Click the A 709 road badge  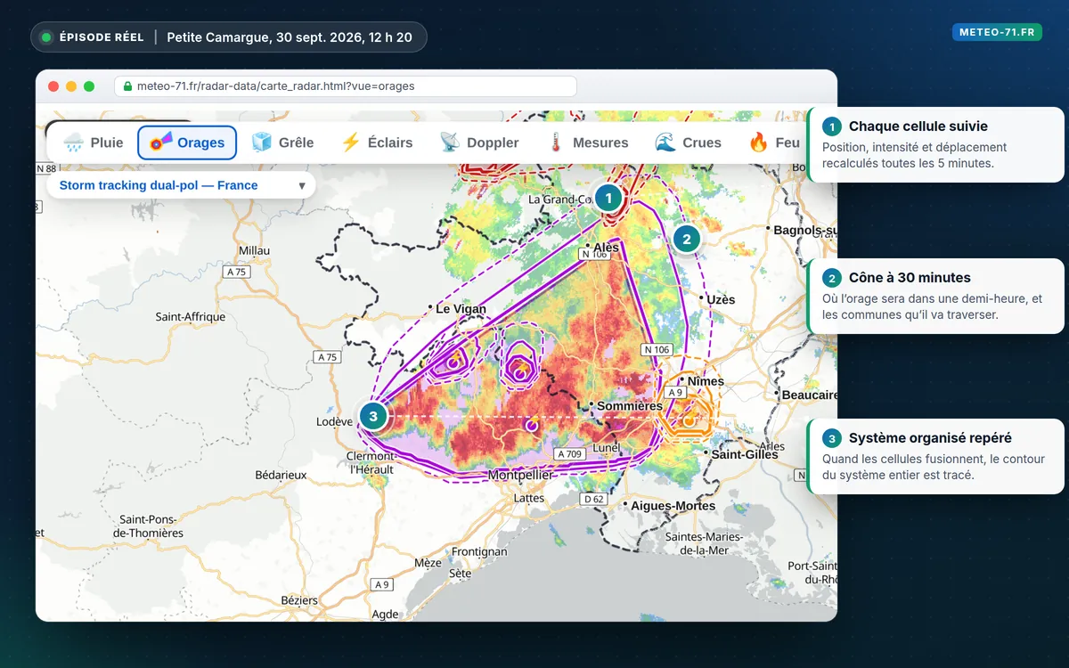click(570, 454)
